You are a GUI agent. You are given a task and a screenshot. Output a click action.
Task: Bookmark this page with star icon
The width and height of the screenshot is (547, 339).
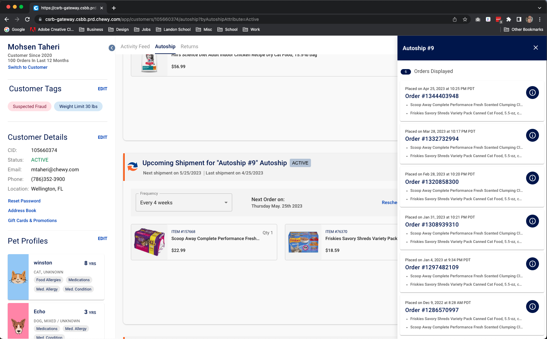pos(465,19)
